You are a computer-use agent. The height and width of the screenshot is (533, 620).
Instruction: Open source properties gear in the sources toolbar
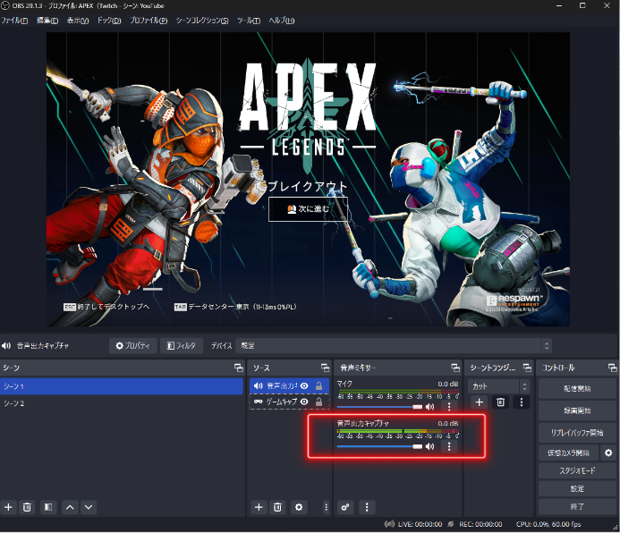click(x=299, y=507)
